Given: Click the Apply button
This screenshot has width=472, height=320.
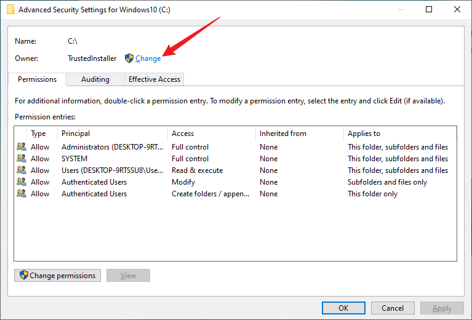Looking at the screenshot, I should [x=442, y=308].
